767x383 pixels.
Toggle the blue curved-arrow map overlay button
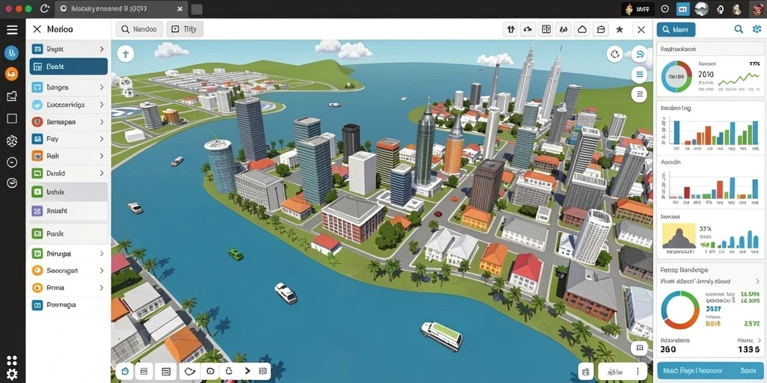(x=640, y=54)
